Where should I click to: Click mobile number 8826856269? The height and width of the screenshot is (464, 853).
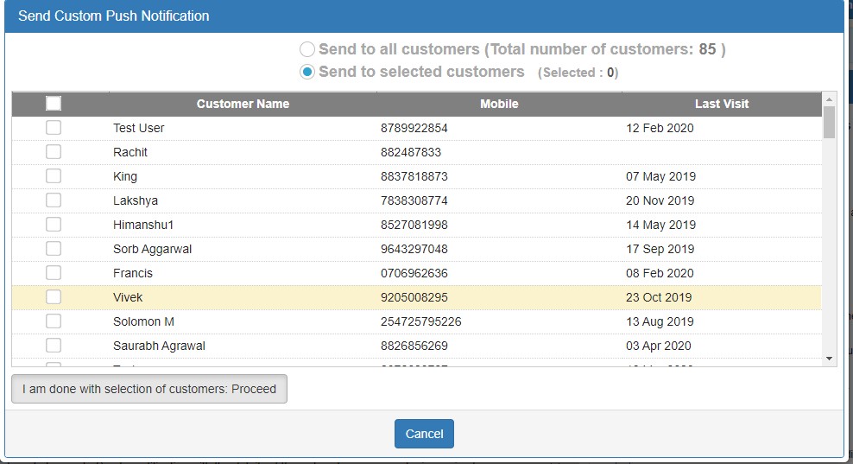[414, 346]
